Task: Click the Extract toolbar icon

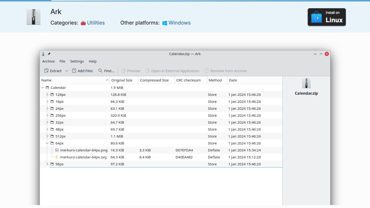Action: [x=46, y=71]
